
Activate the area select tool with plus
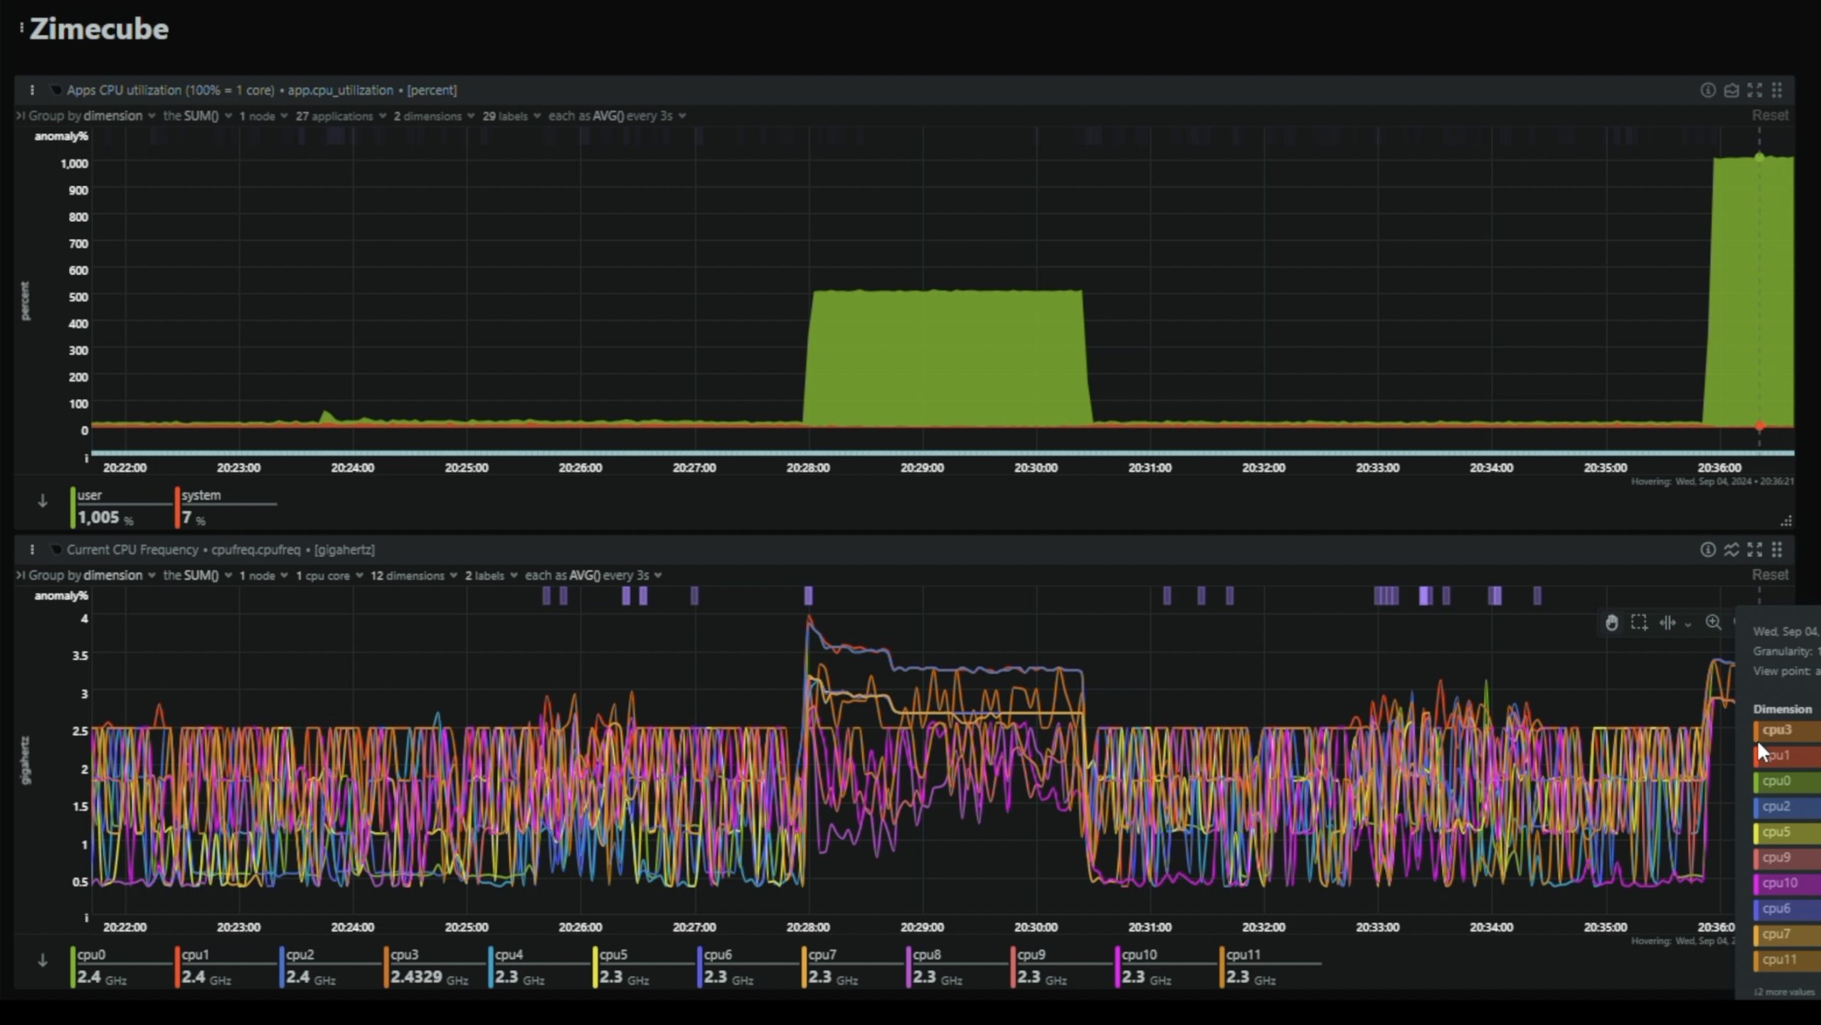[1639, 622]
